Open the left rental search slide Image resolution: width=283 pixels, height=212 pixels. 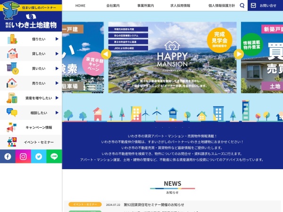coord(83,57)
